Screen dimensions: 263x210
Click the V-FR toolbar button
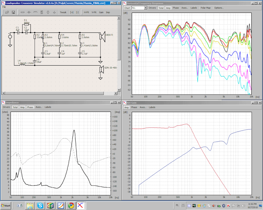click(94, 12)
